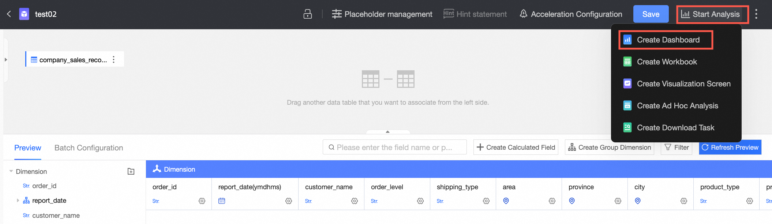Click the lock icon in top bar

(308, 14)
